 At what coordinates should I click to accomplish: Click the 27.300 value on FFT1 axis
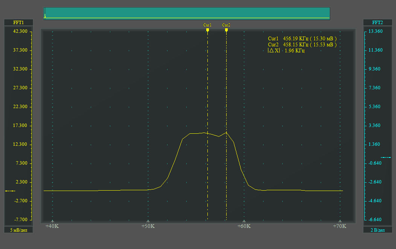point(20,88)
